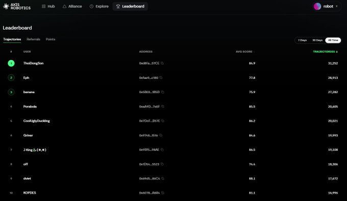Click rank 2 badge

[11, 78]
